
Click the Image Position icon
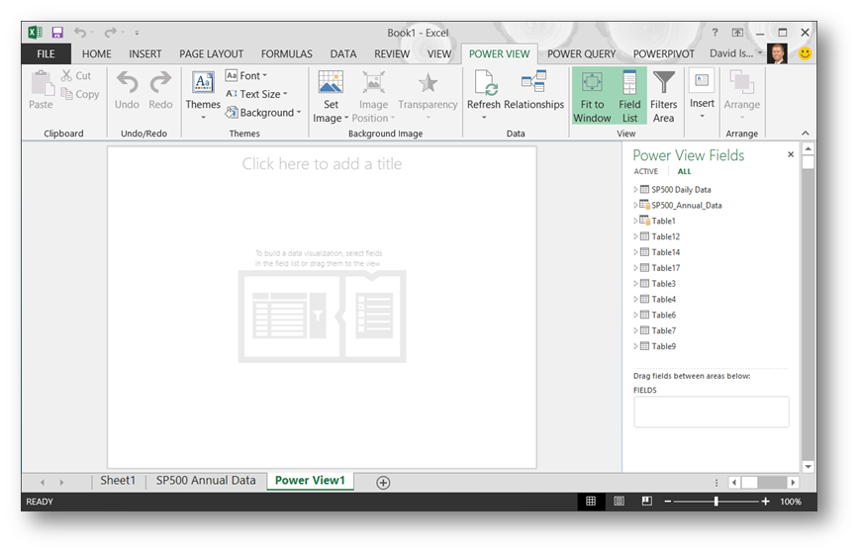[x=373, y=83]
